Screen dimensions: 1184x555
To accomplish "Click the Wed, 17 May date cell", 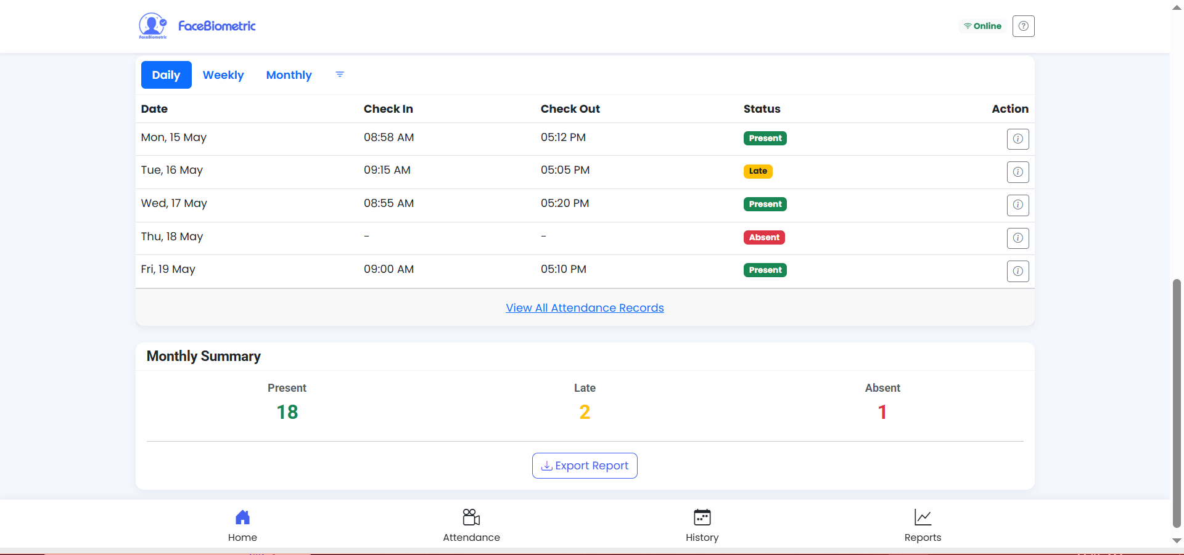I will click(174, 203).
